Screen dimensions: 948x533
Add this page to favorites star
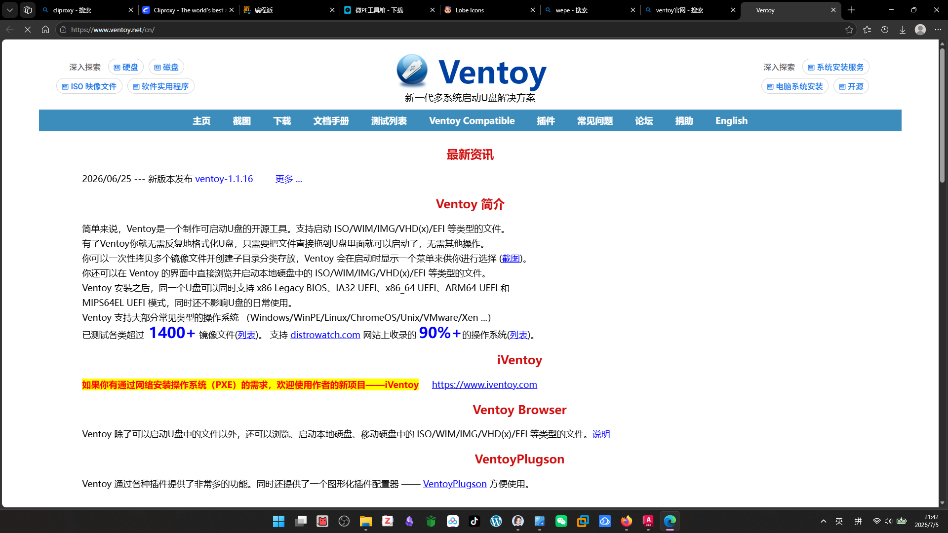pyautogui.click(x=849, y=30)
